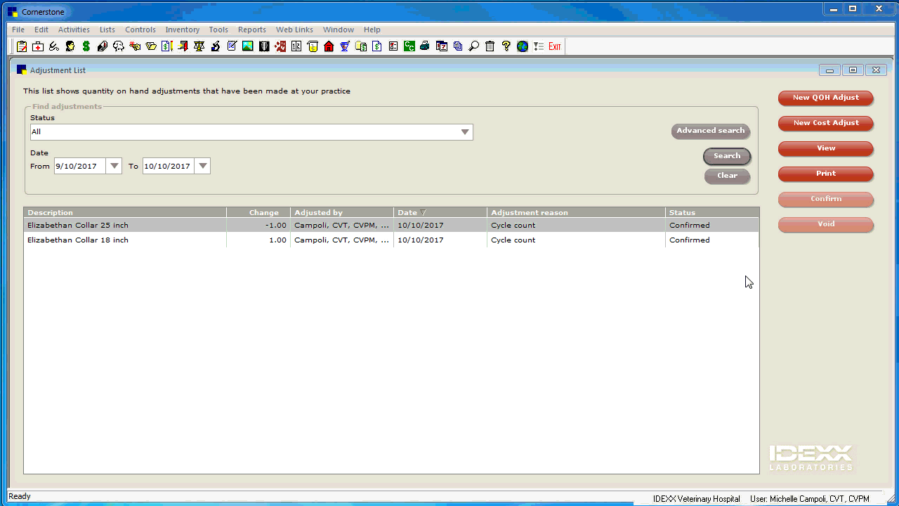Image resolution: width=899 pixels, height=506 pixels.
Task: Click the red house toolbar icon
Action: point(328,46)
